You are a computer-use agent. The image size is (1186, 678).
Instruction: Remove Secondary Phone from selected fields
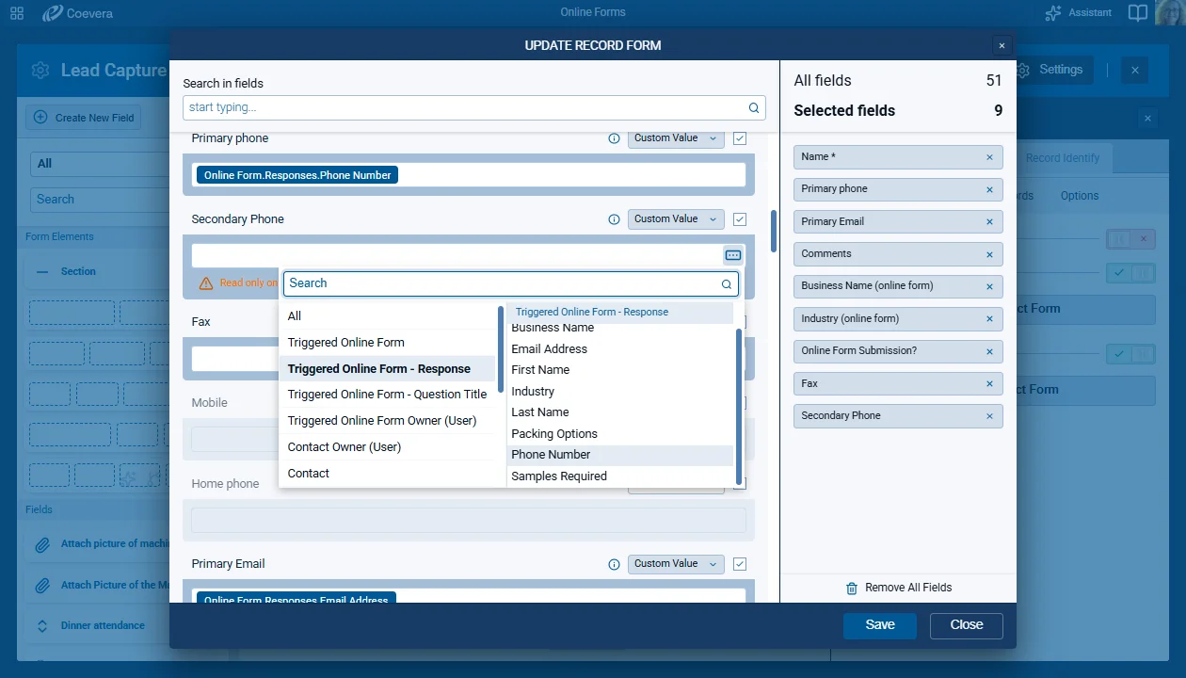click(989, 416)
